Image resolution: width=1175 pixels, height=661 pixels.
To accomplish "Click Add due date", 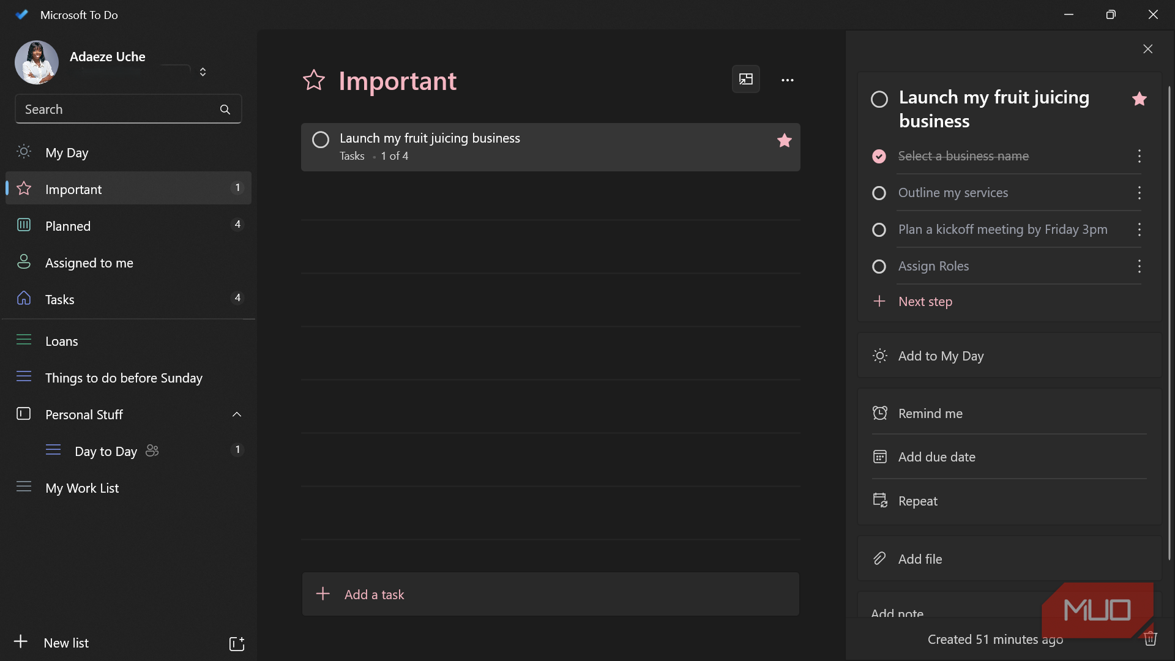I will click(x=1009, y=457).
